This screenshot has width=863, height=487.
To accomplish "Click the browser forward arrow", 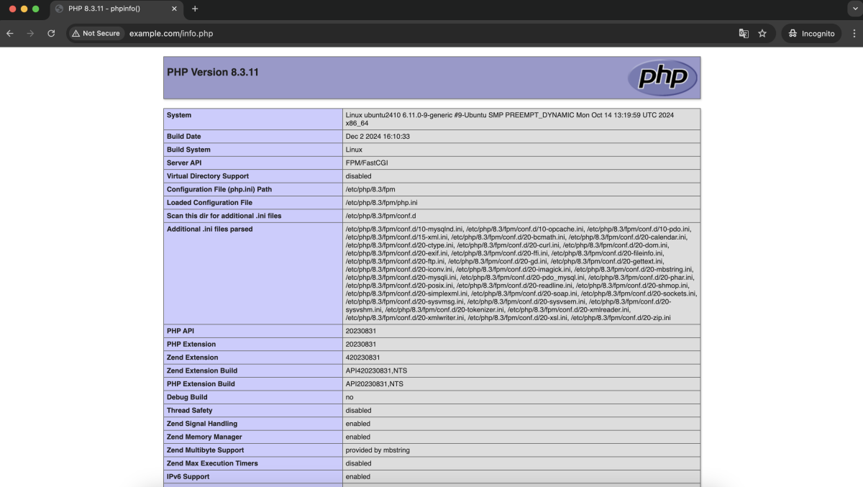I will (30, 33).
